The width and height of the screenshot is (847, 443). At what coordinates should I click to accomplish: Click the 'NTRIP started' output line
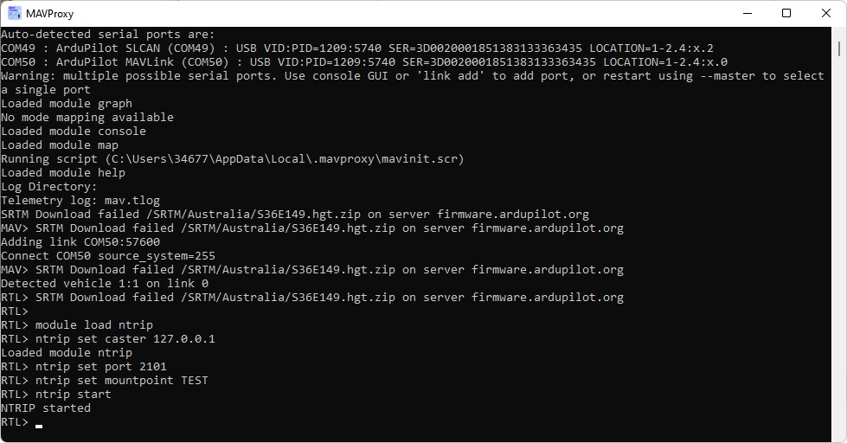(46, 408)
